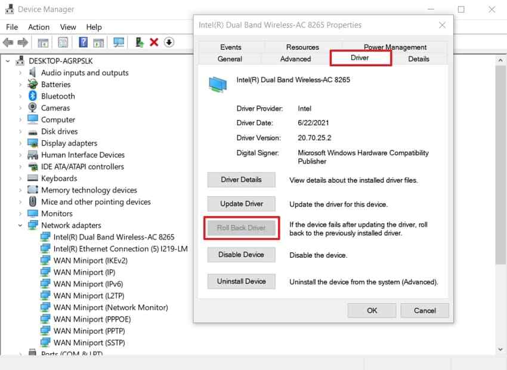
Task: Click the Mice and other pointing devices icon
Action: coord(32,202)
